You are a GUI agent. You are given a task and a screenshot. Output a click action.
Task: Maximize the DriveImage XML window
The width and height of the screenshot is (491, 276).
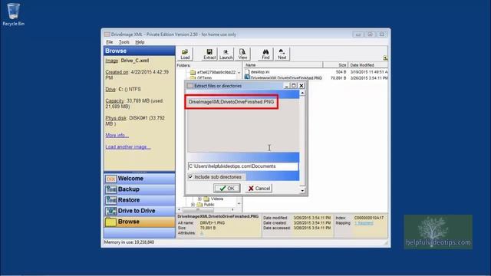pos(370,34)
